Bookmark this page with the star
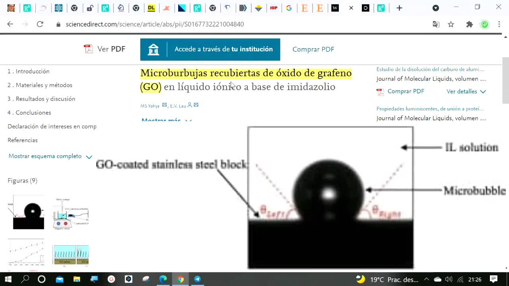This screenshot has height=286, width=509. point(451,24)
